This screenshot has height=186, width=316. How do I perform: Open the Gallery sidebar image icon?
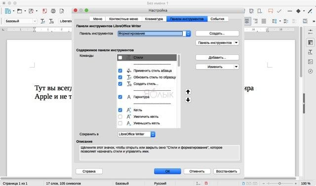click(x=311, y=62)
